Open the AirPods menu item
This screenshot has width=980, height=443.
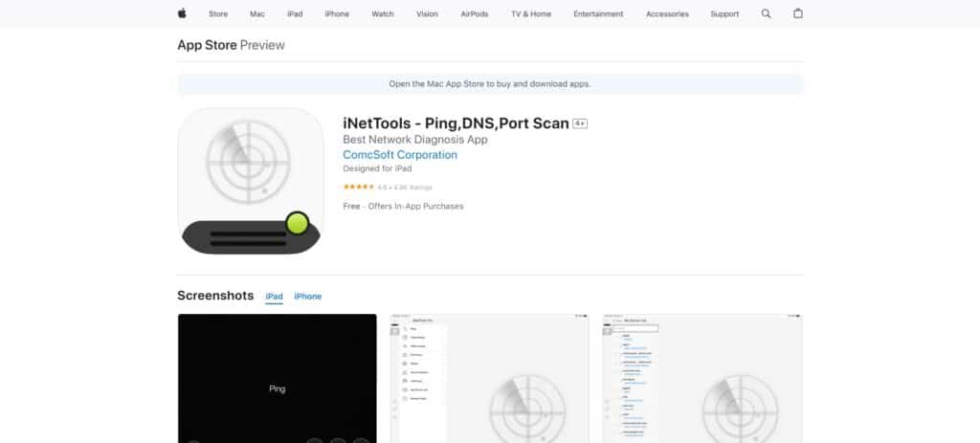[475, 13]
